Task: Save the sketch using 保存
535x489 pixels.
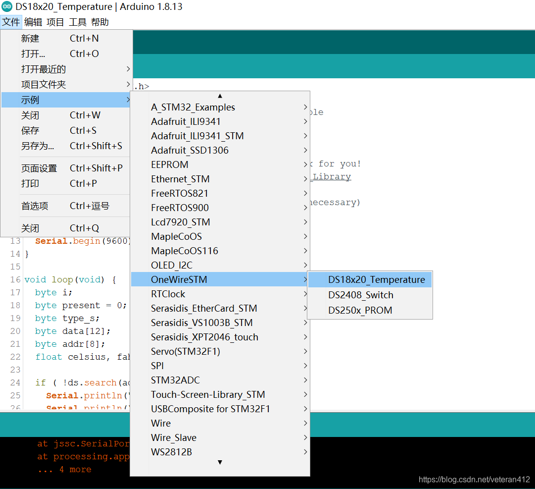Action: 31,130
